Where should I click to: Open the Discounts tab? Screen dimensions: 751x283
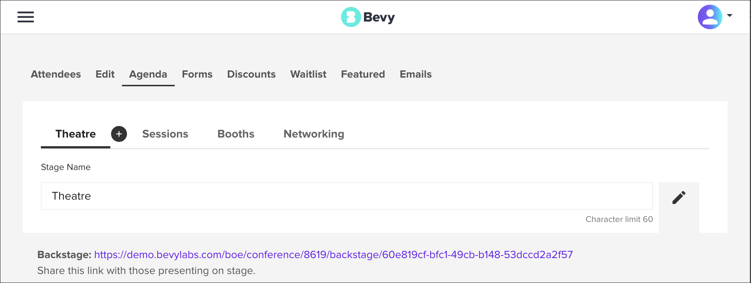(x=251, y=74)
